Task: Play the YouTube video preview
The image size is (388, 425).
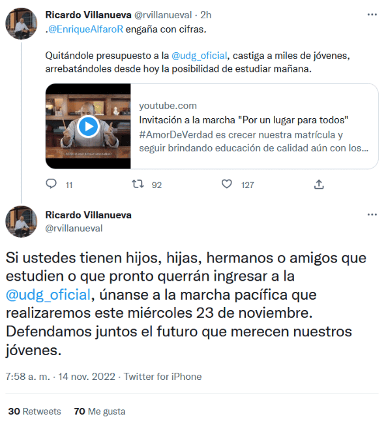Action: point(88,126)
